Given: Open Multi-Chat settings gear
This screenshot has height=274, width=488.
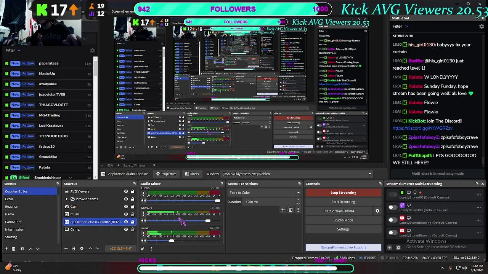Looking at the screenshot, I should click(x=482, y=26).
